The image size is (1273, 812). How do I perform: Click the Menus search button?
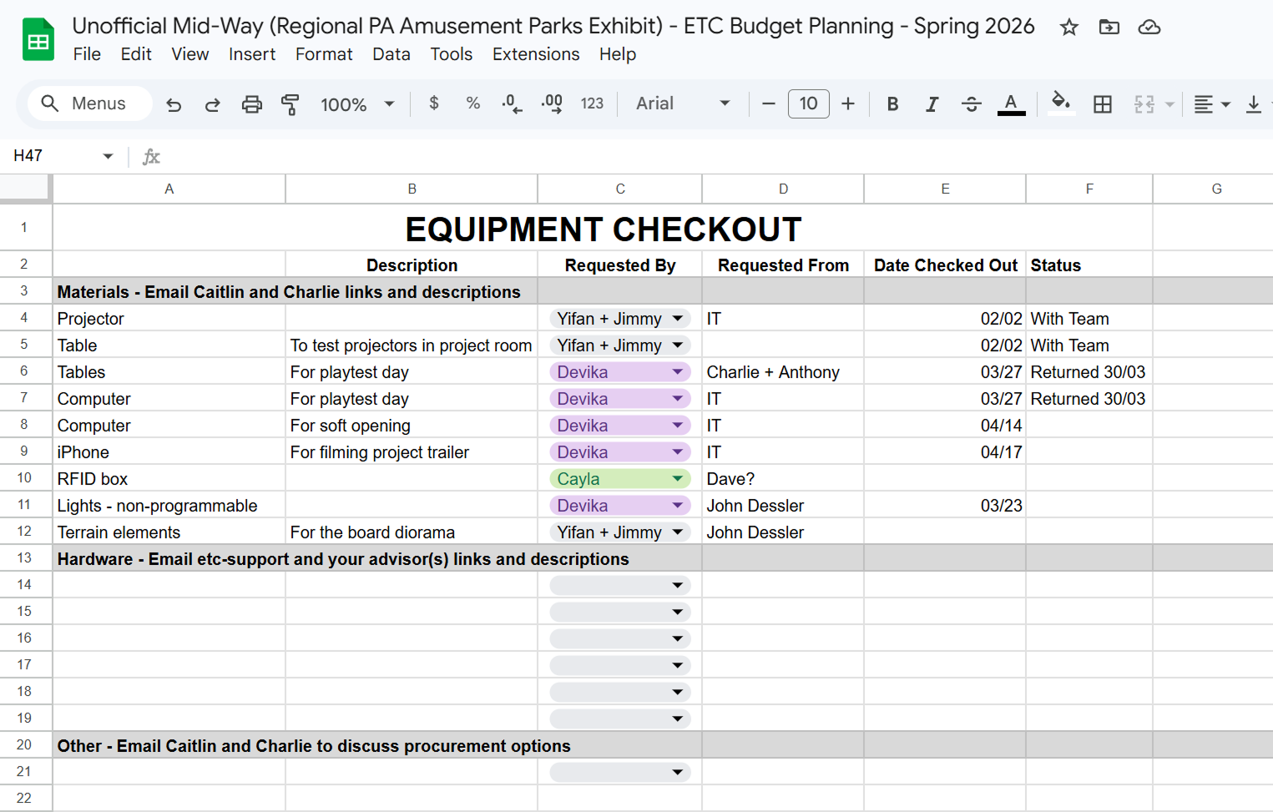tap(89, 103)
